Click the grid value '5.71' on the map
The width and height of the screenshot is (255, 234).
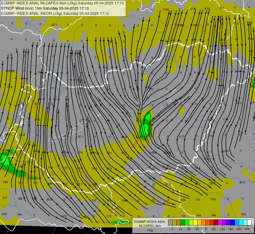click(182, 136)
